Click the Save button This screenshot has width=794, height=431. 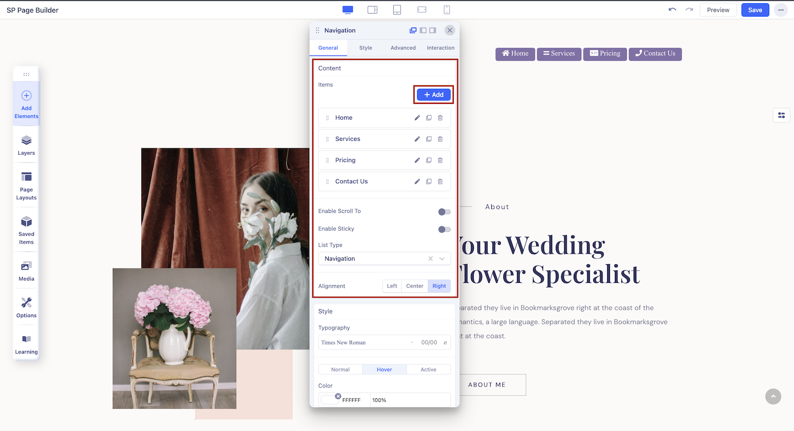pos(755,10)
